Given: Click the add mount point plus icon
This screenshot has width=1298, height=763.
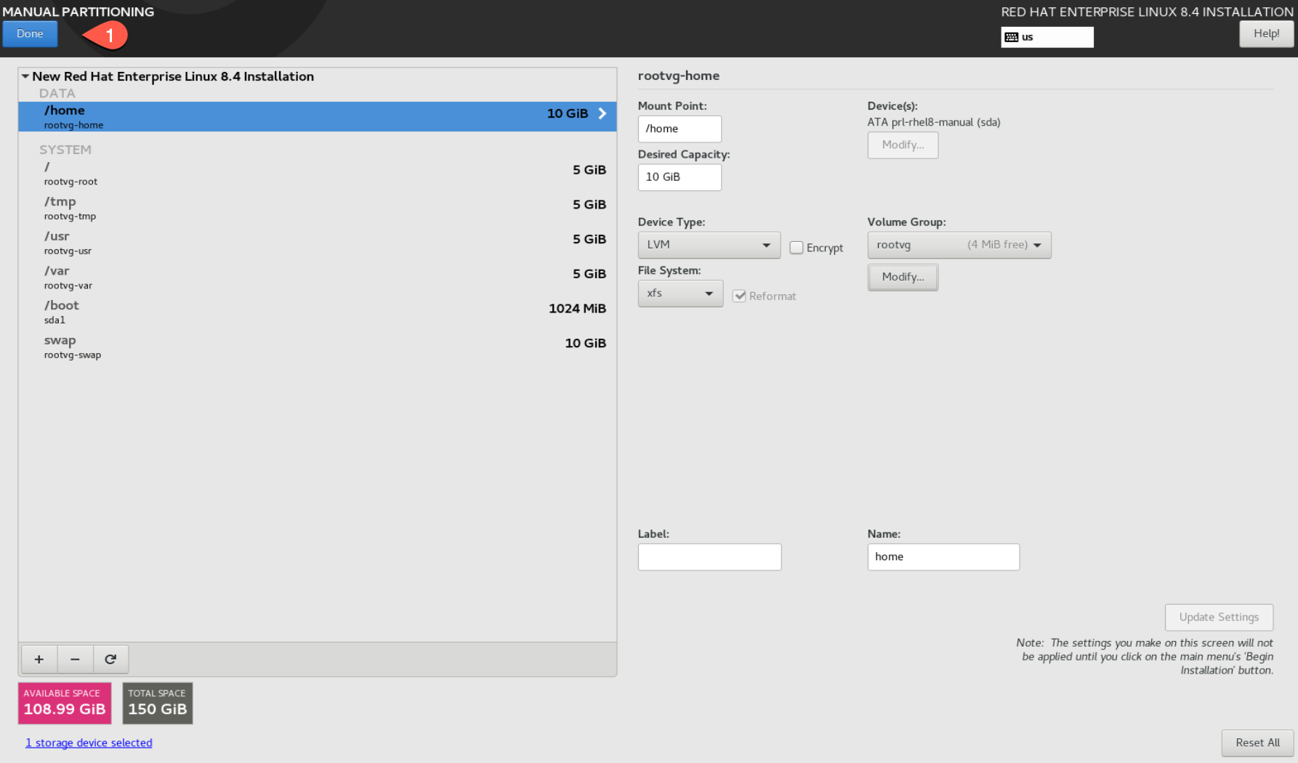Looking at the screenshot, I should (39, 659).
